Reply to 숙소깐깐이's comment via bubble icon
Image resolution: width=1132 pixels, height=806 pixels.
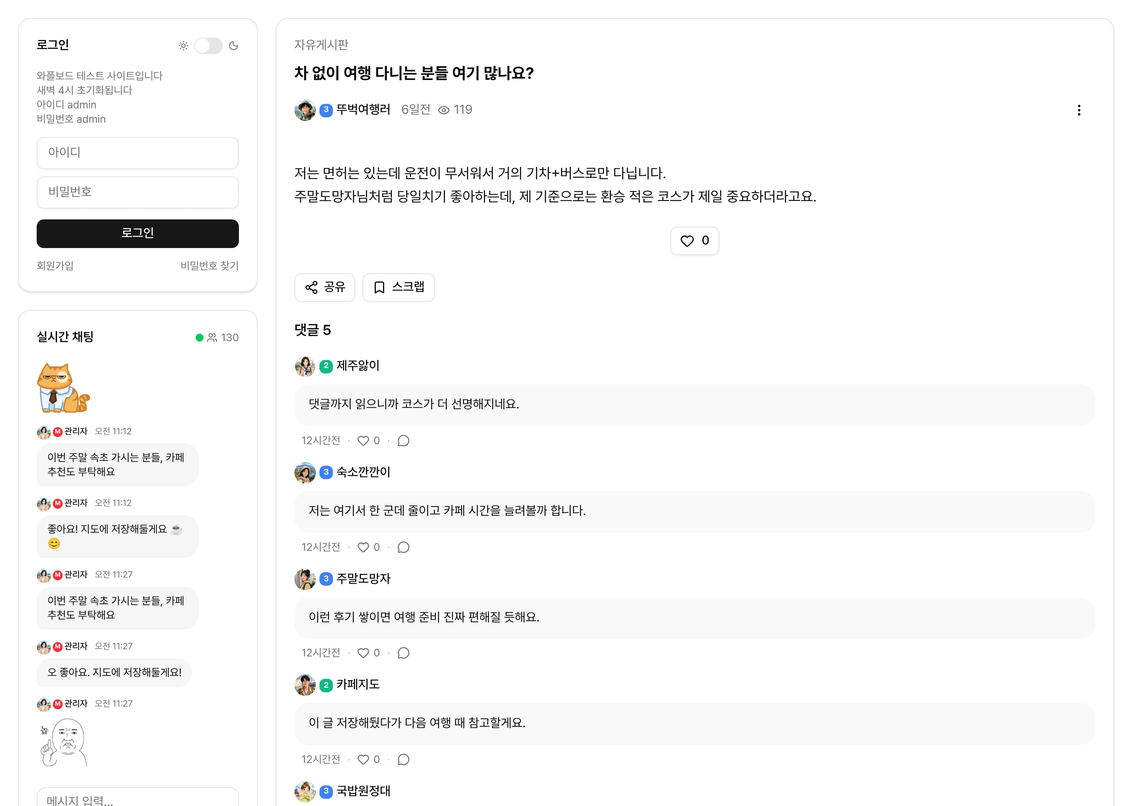404,547
